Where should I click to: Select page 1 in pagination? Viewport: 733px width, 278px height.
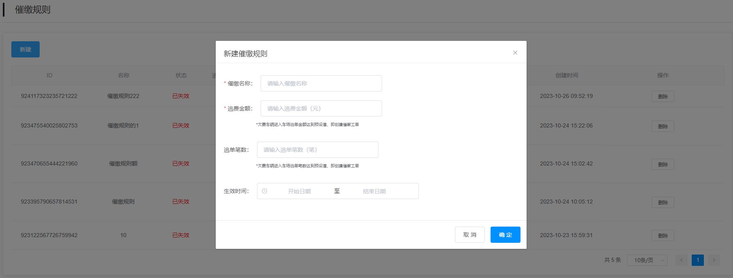[x=697, y=260]
